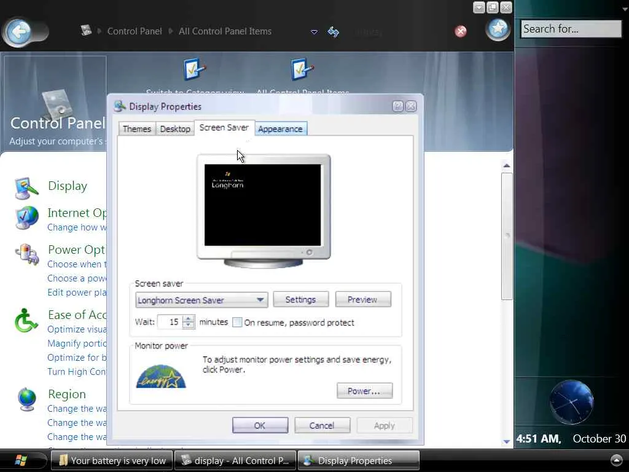The image size is (629, 472).
Task: Open the Internet Options heading link
Action: tap(77, 213)
